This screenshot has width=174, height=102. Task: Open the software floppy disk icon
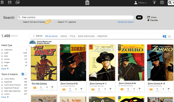coord(10,2)
